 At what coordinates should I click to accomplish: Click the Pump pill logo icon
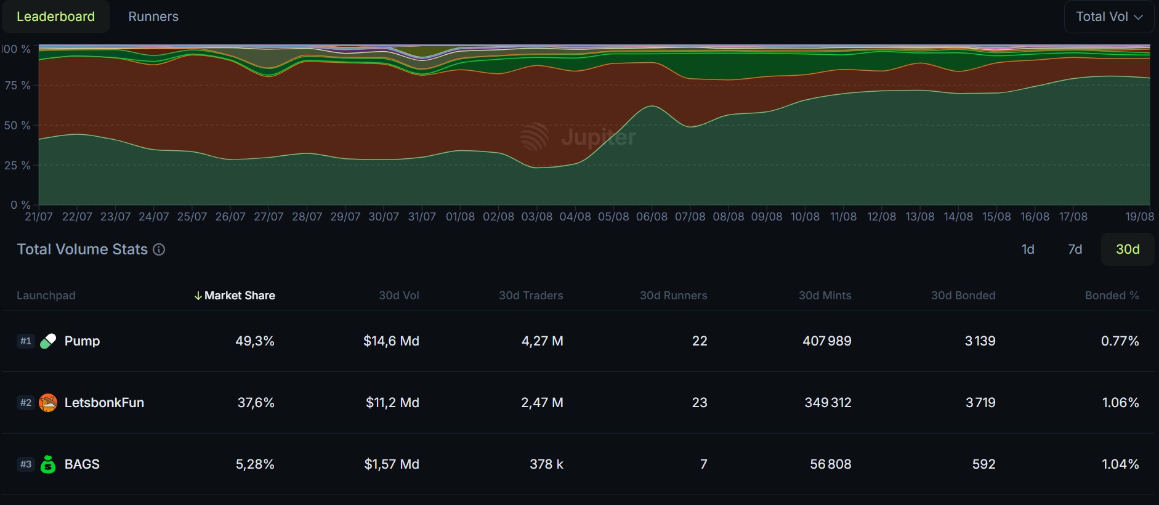(48, 341)
